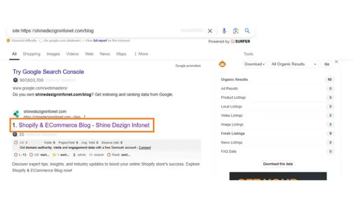Clear the search box with the X icon
The image size is (354, 202).
click(x=210, y=31)
